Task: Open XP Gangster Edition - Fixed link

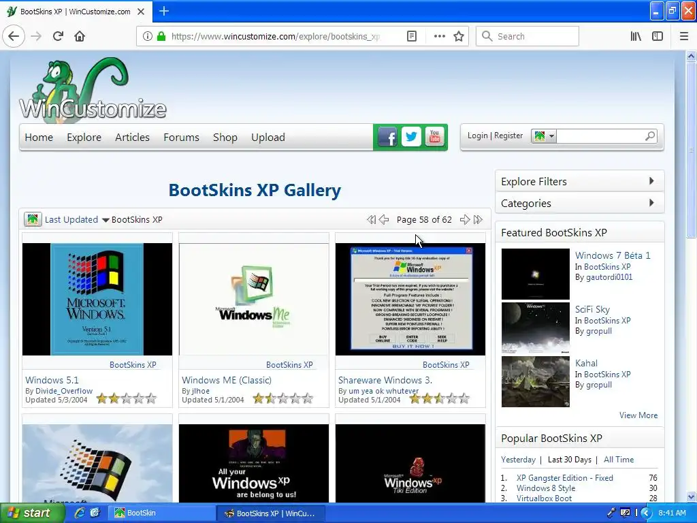Action: pos(564,477)
